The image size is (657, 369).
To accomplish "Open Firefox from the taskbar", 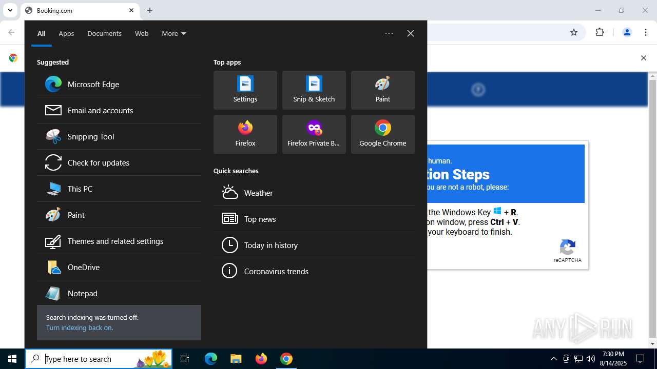I will (261, 359).
